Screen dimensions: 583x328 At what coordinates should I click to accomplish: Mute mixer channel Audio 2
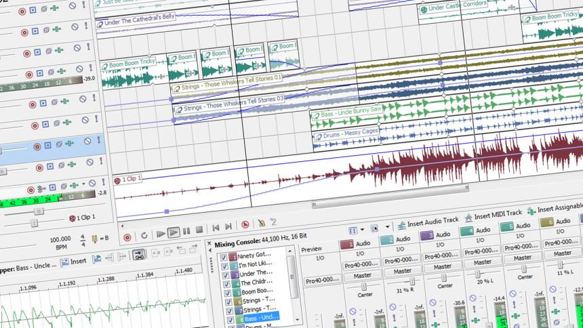[393, 307]
